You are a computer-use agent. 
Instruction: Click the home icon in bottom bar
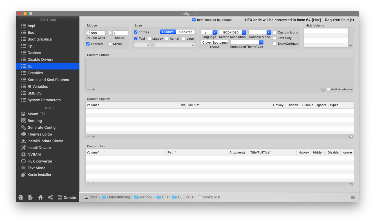pyautogui.click(x=41, y=197)
